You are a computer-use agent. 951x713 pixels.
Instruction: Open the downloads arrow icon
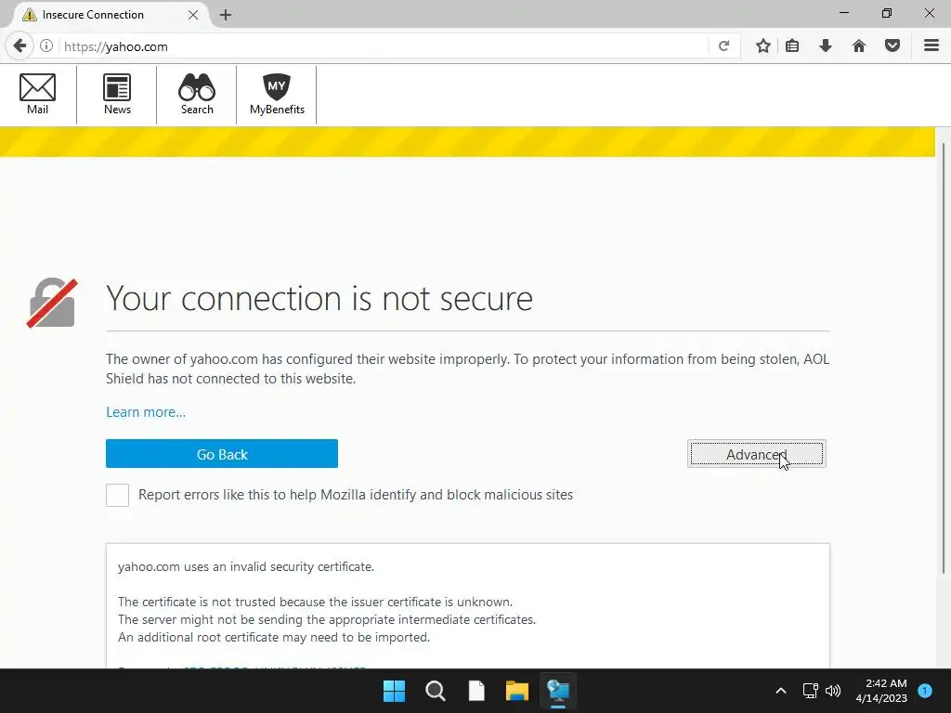point(826,46)
